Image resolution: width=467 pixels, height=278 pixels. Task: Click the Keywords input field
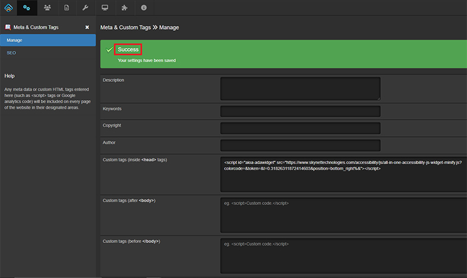[300, 111]
